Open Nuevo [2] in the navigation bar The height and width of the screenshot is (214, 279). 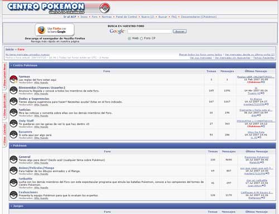(148, 17)
